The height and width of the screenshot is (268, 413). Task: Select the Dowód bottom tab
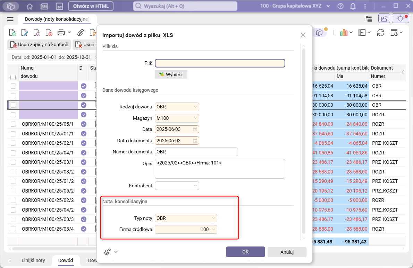[66, 260]
